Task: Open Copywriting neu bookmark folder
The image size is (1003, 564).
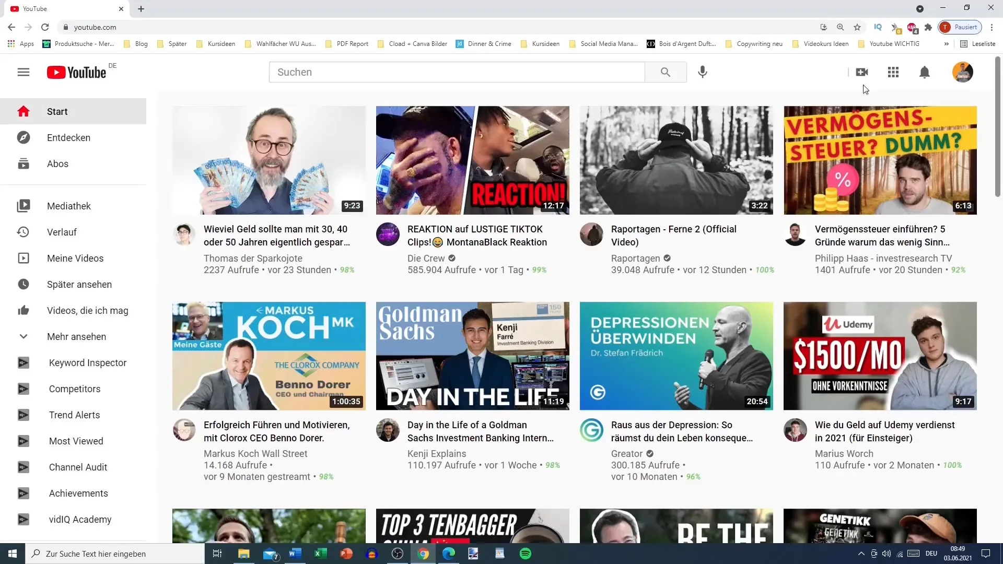Action: [x=754, y=44]
